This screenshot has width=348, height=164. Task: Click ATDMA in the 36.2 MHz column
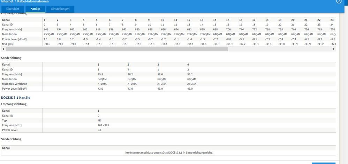coord(132,84)
